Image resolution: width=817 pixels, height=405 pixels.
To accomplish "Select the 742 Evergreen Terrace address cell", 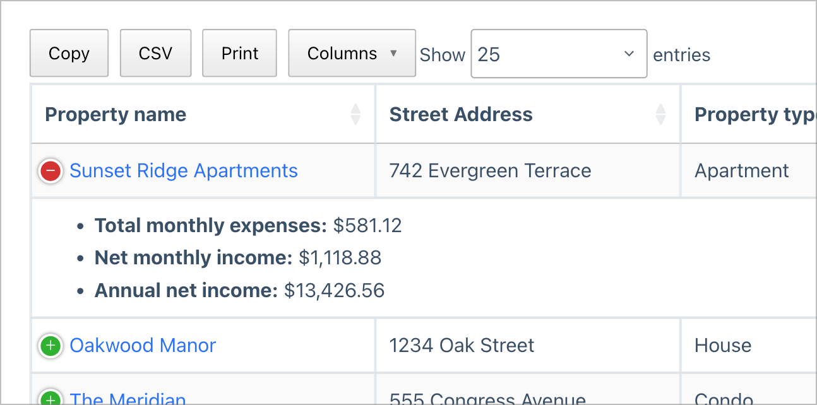I will [x=490, y=170].
